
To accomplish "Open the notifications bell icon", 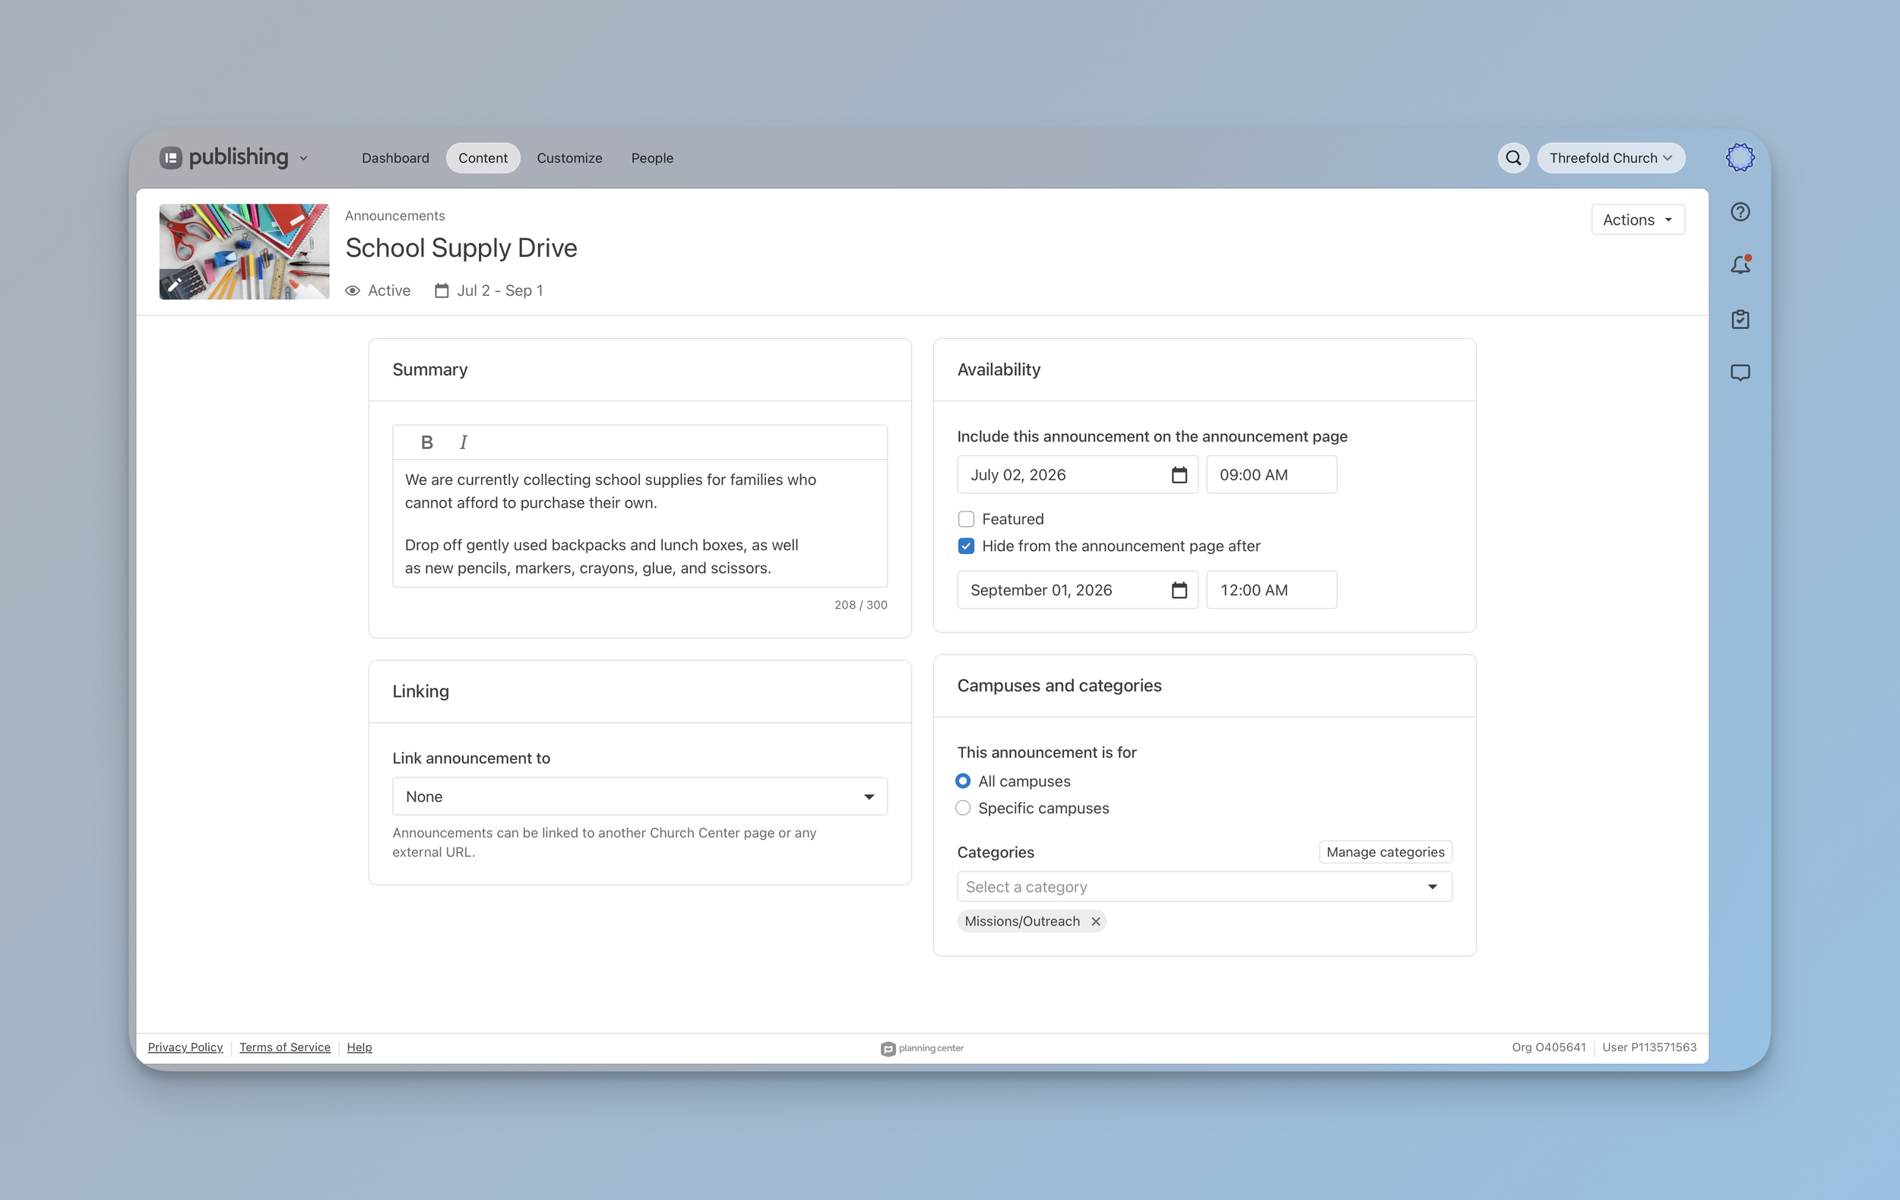I will (x=1740, y=265).
